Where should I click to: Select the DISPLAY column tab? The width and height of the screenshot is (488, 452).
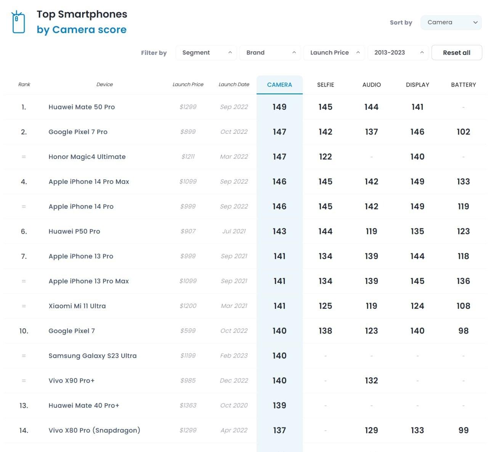(x=417, y=85)
